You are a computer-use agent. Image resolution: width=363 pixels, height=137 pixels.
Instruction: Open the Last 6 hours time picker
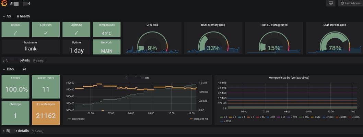pyautogui.click(x=350, y=3)
